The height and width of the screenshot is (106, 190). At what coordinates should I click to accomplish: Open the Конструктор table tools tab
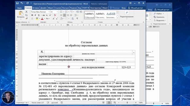96,8
